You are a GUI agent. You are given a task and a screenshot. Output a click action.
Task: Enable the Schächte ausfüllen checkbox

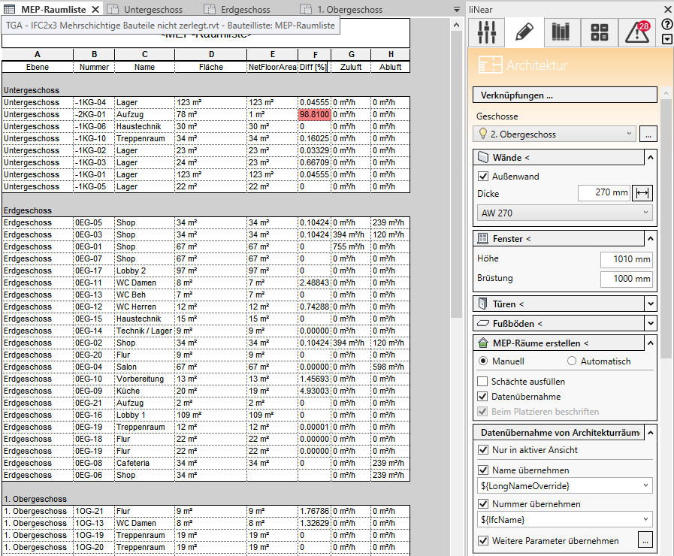[484, 382]
